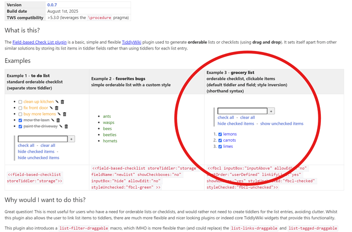352x232 pixels.
Task: Click "clear all" in the grocery list
Action: coord(247,117)
